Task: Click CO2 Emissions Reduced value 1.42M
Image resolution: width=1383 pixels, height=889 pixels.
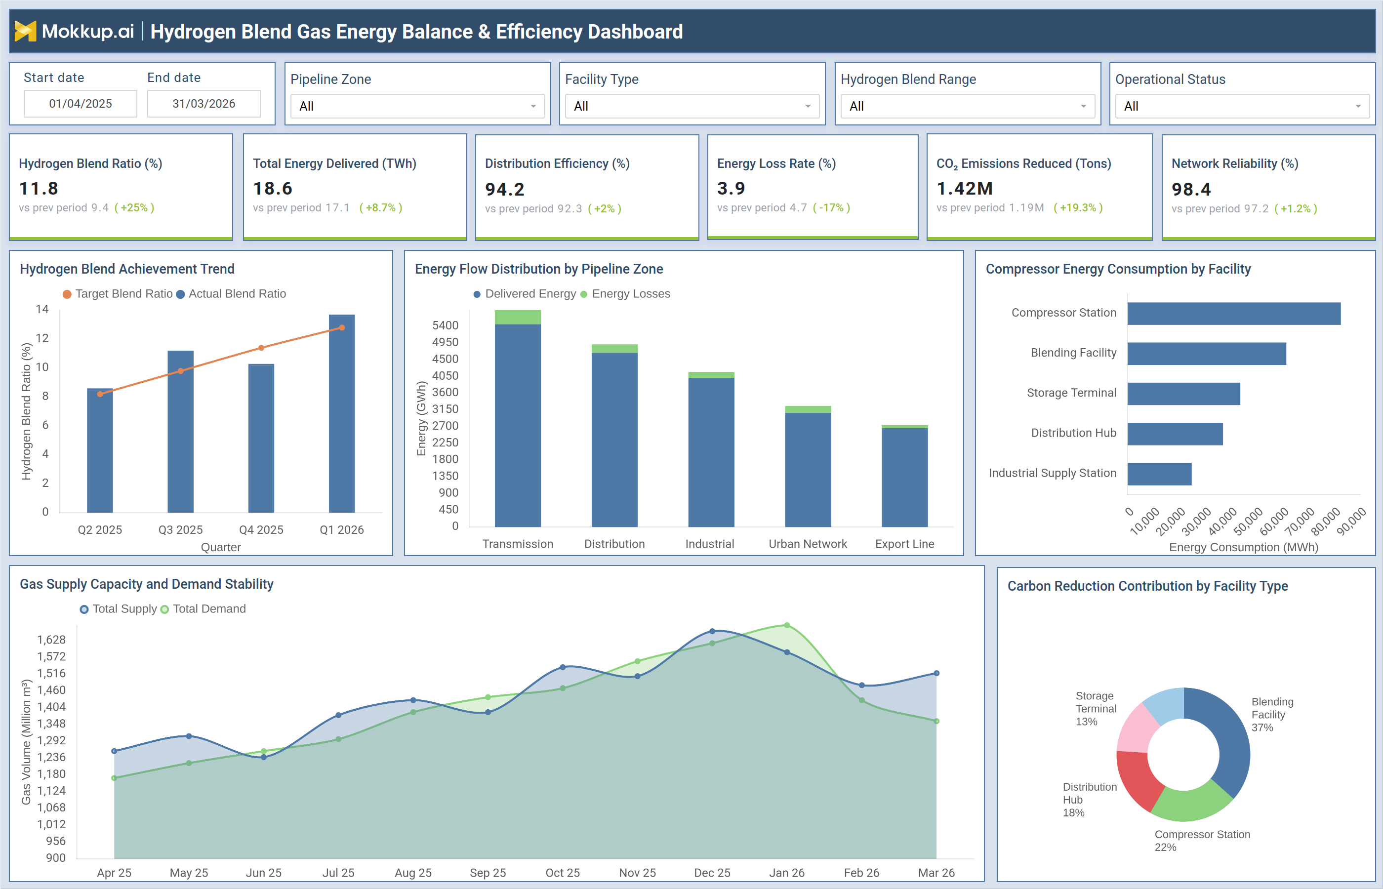Action: (x=965, y=188)
